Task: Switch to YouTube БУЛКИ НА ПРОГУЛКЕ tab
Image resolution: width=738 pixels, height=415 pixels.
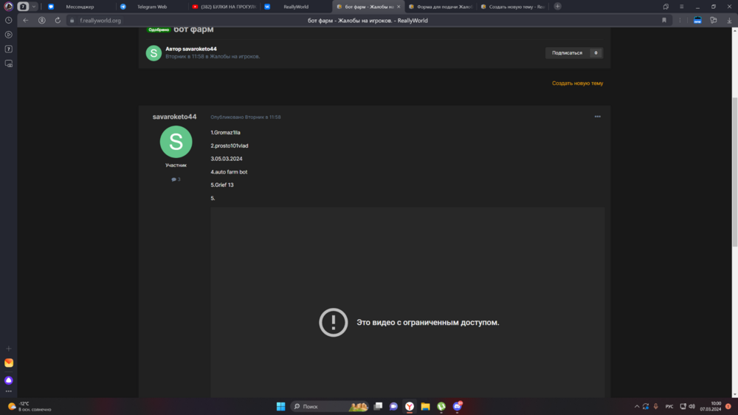Action: click(224, 7)
